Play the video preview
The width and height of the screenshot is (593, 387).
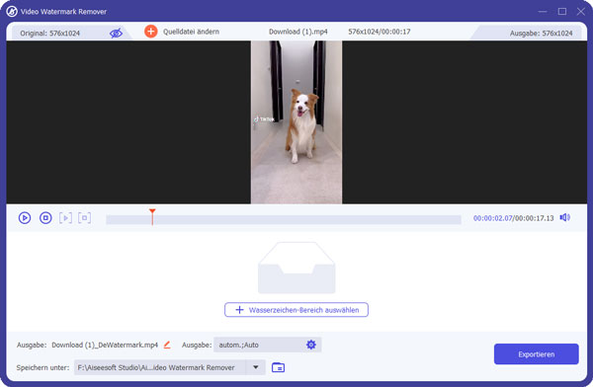pyautogui.click(x=25, y=218)
